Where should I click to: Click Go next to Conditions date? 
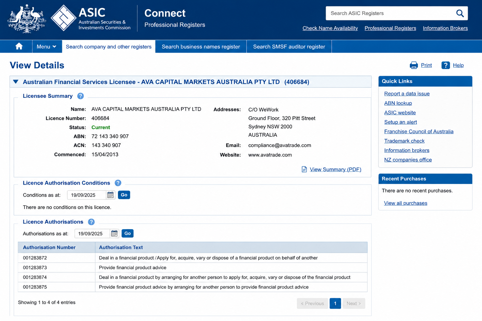pos(124,195)
